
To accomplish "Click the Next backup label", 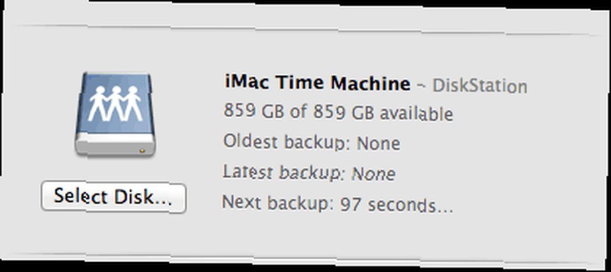I will (x=278, y=203).
